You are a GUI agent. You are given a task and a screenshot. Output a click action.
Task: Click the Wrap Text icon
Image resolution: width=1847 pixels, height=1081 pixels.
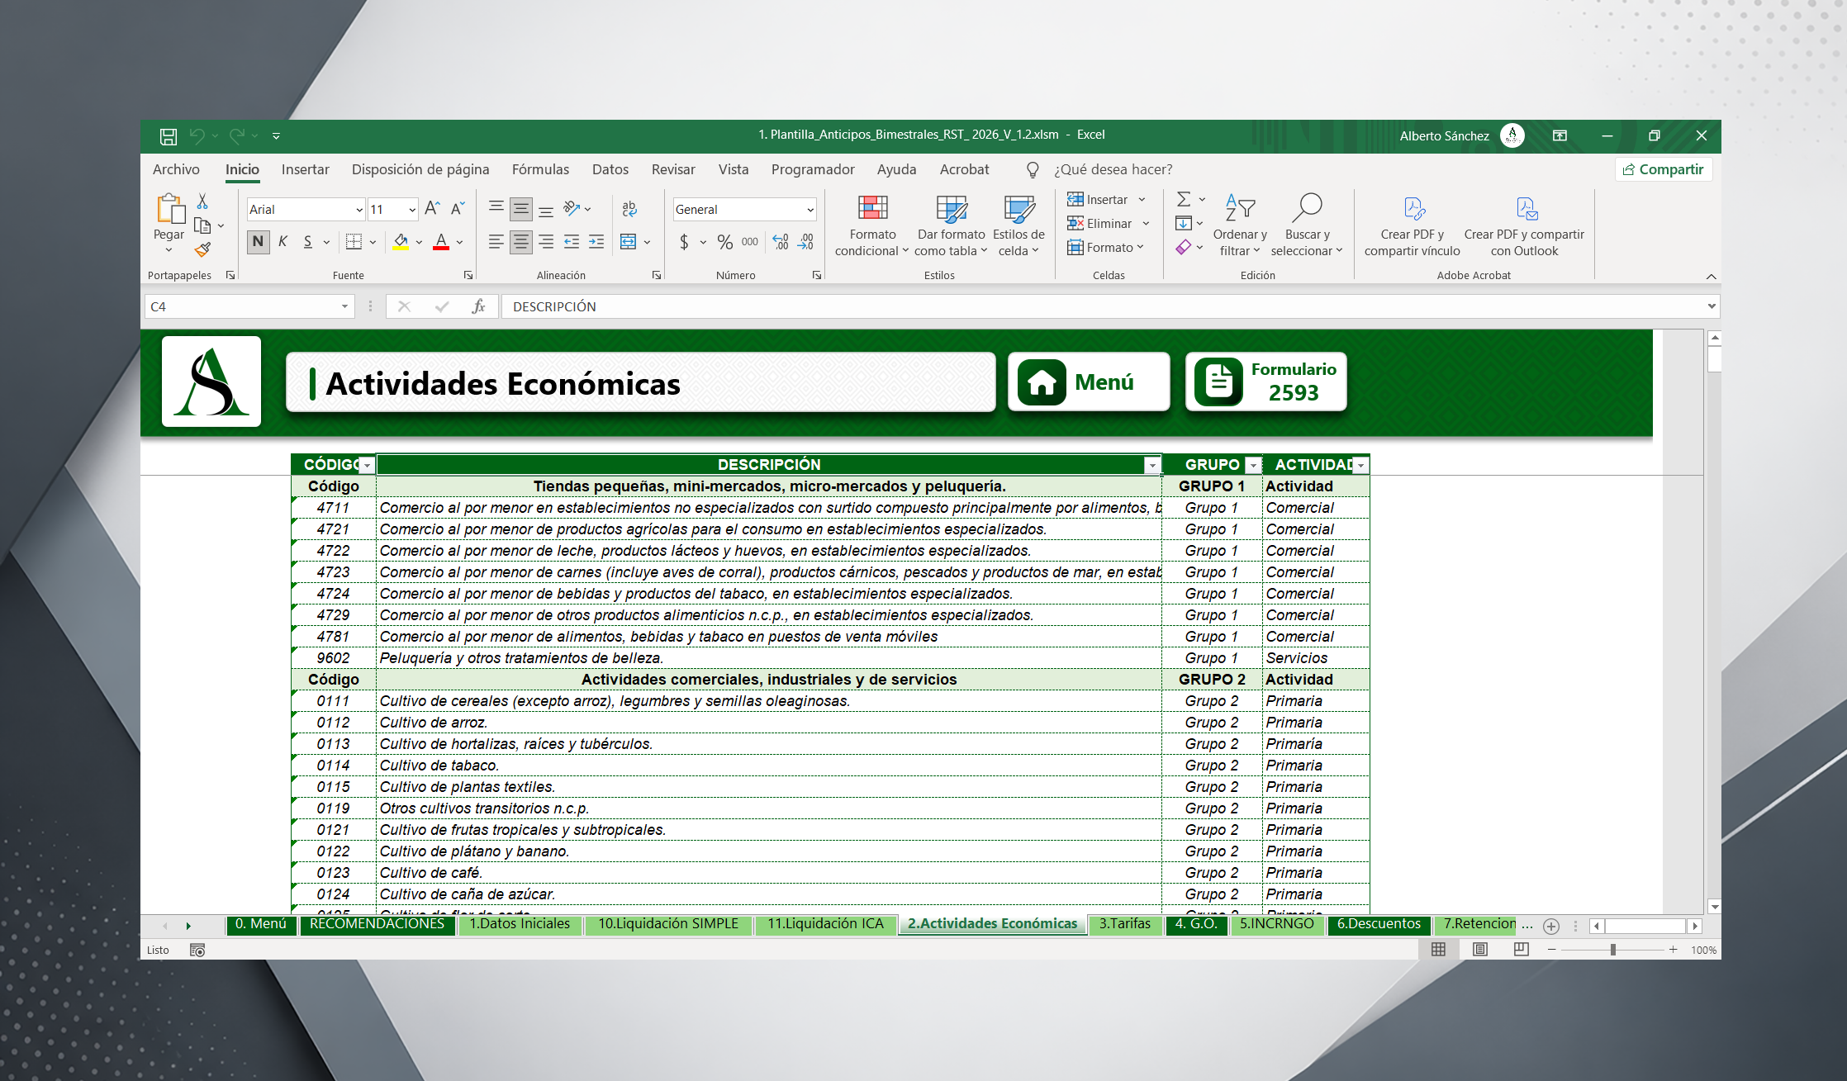[x=629, y=209]
